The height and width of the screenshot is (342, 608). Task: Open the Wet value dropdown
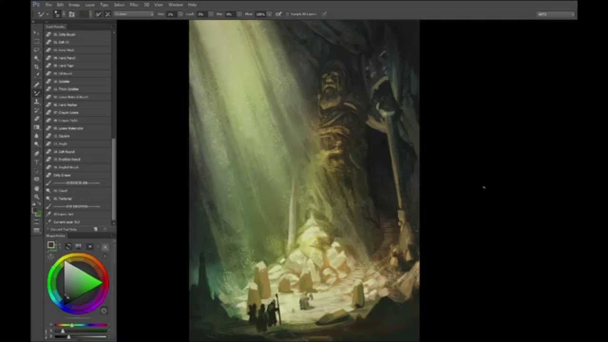pos(181,14)
